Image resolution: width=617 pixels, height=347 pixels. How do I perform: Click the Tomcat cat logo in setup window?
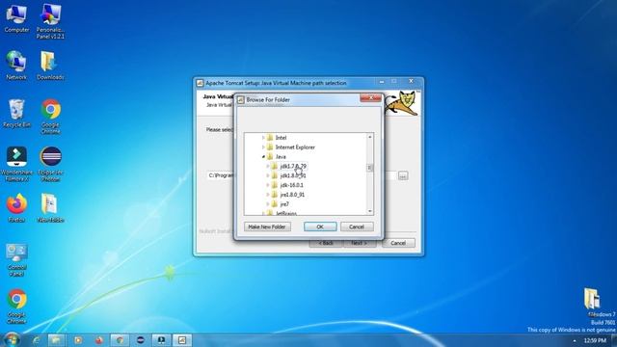point(402,103)
